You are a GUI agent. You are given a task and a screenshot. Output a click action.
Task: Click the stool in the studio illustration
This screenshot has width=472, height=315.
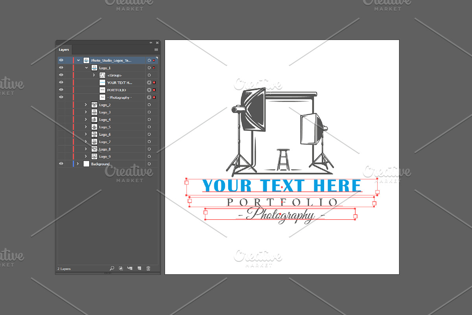[x=283, y=159]
